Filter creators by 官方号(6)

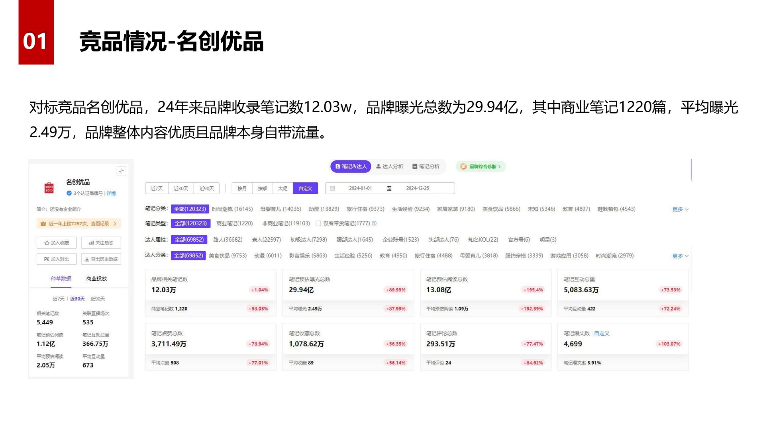pos(519,240)
